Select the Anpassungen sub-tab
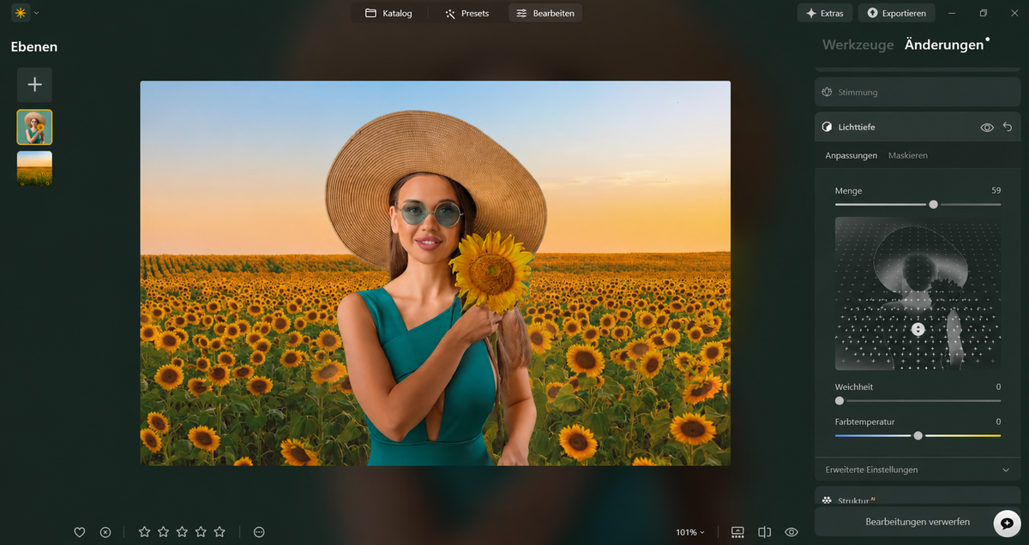 coord(851,155)
